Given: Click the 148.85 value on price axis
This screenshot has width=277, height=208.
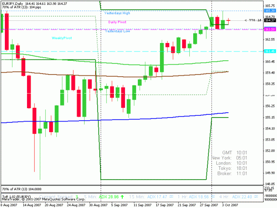Looking at the screenshot, I should [270, 184].
